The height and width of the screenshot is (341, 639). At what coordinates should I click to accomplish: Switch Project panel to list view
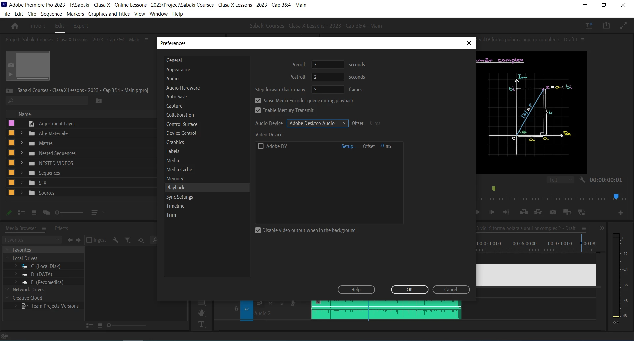(x=21, y=213)
